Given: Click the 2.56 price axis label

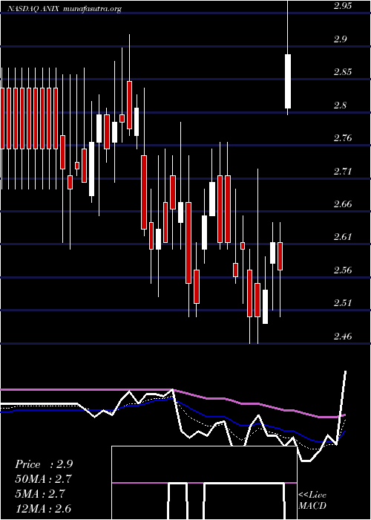Looking at the screenshot, I should (x=343, y=270).
